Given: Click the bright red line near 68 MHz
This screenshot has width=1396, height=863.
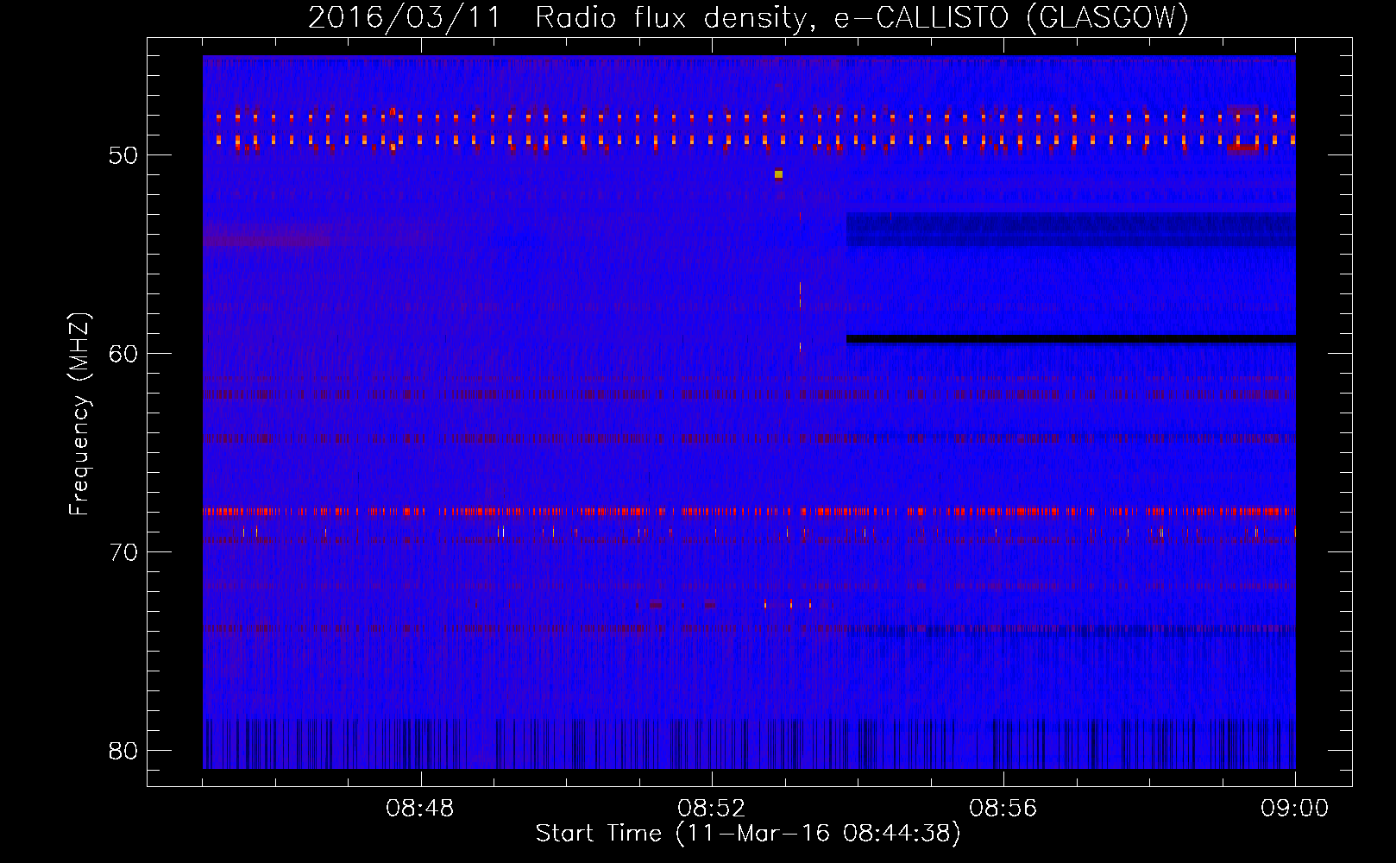Looking at the screenshot, I should (x=749, y=512).
